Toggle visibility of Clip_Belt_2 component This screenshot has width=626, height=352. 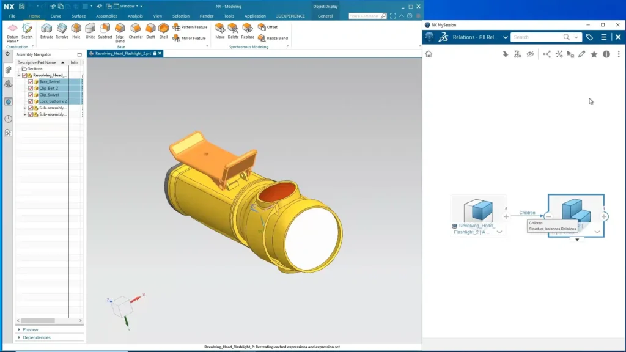tap(31, 88)
